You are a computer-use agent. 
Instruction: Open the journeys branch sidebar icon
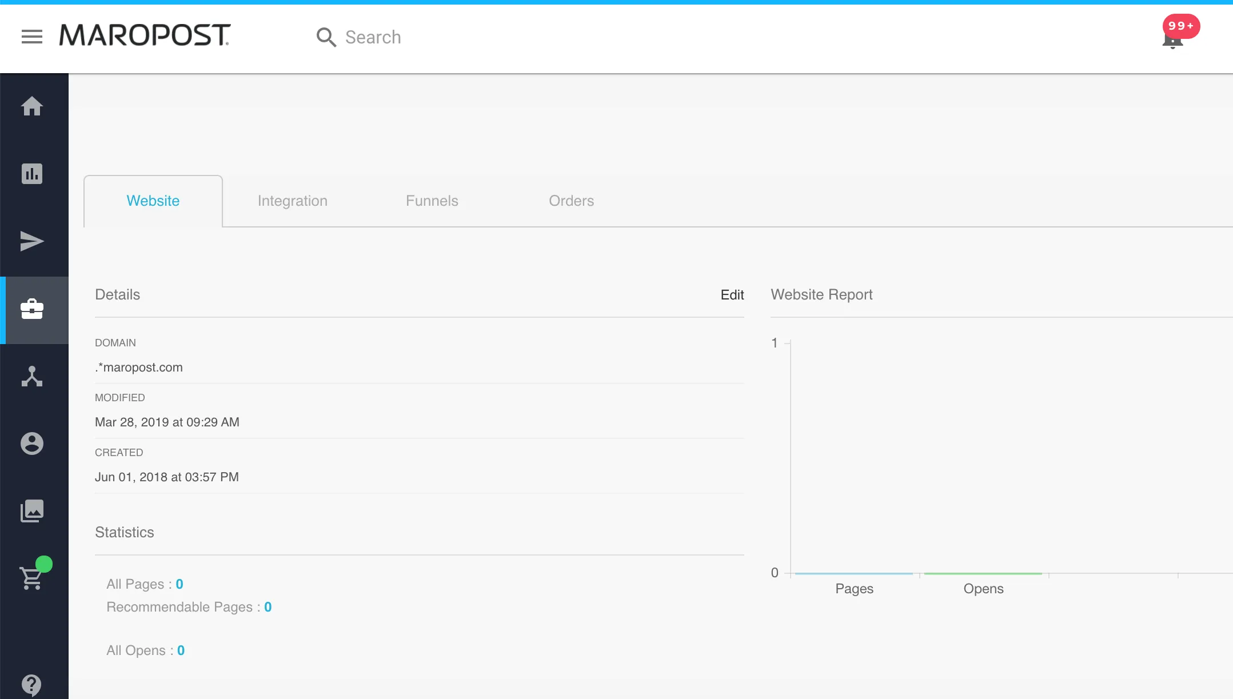click(x=32, y=377)
